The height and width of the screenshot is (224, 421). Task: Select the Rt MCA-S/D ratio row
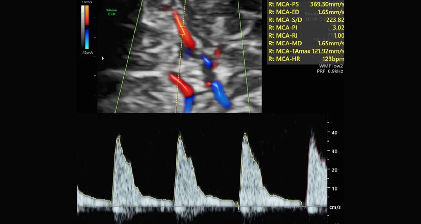[x=306, y=20]
